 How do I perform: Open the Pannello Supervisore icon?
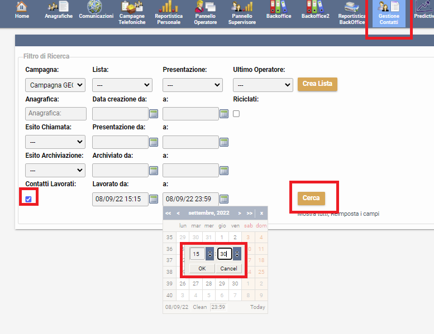[242, 12]
